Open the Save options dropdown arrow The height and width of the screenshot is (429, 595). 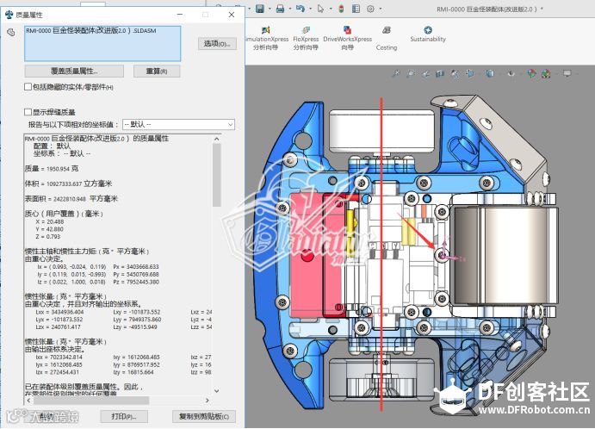(269, 9)
